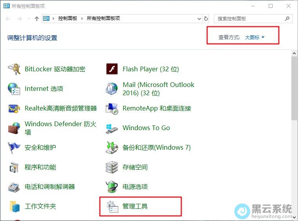Click the 安全和维护 blue flag icon

tap(14, 148)
